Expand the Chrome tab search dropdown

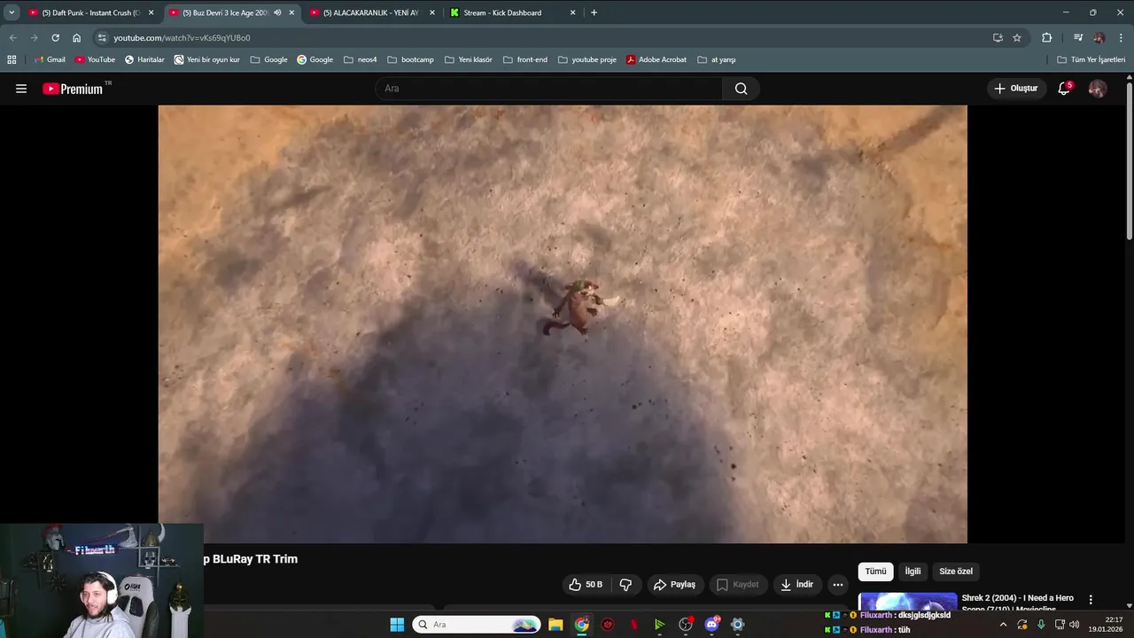pyautogui.click(x=12, y=12)
